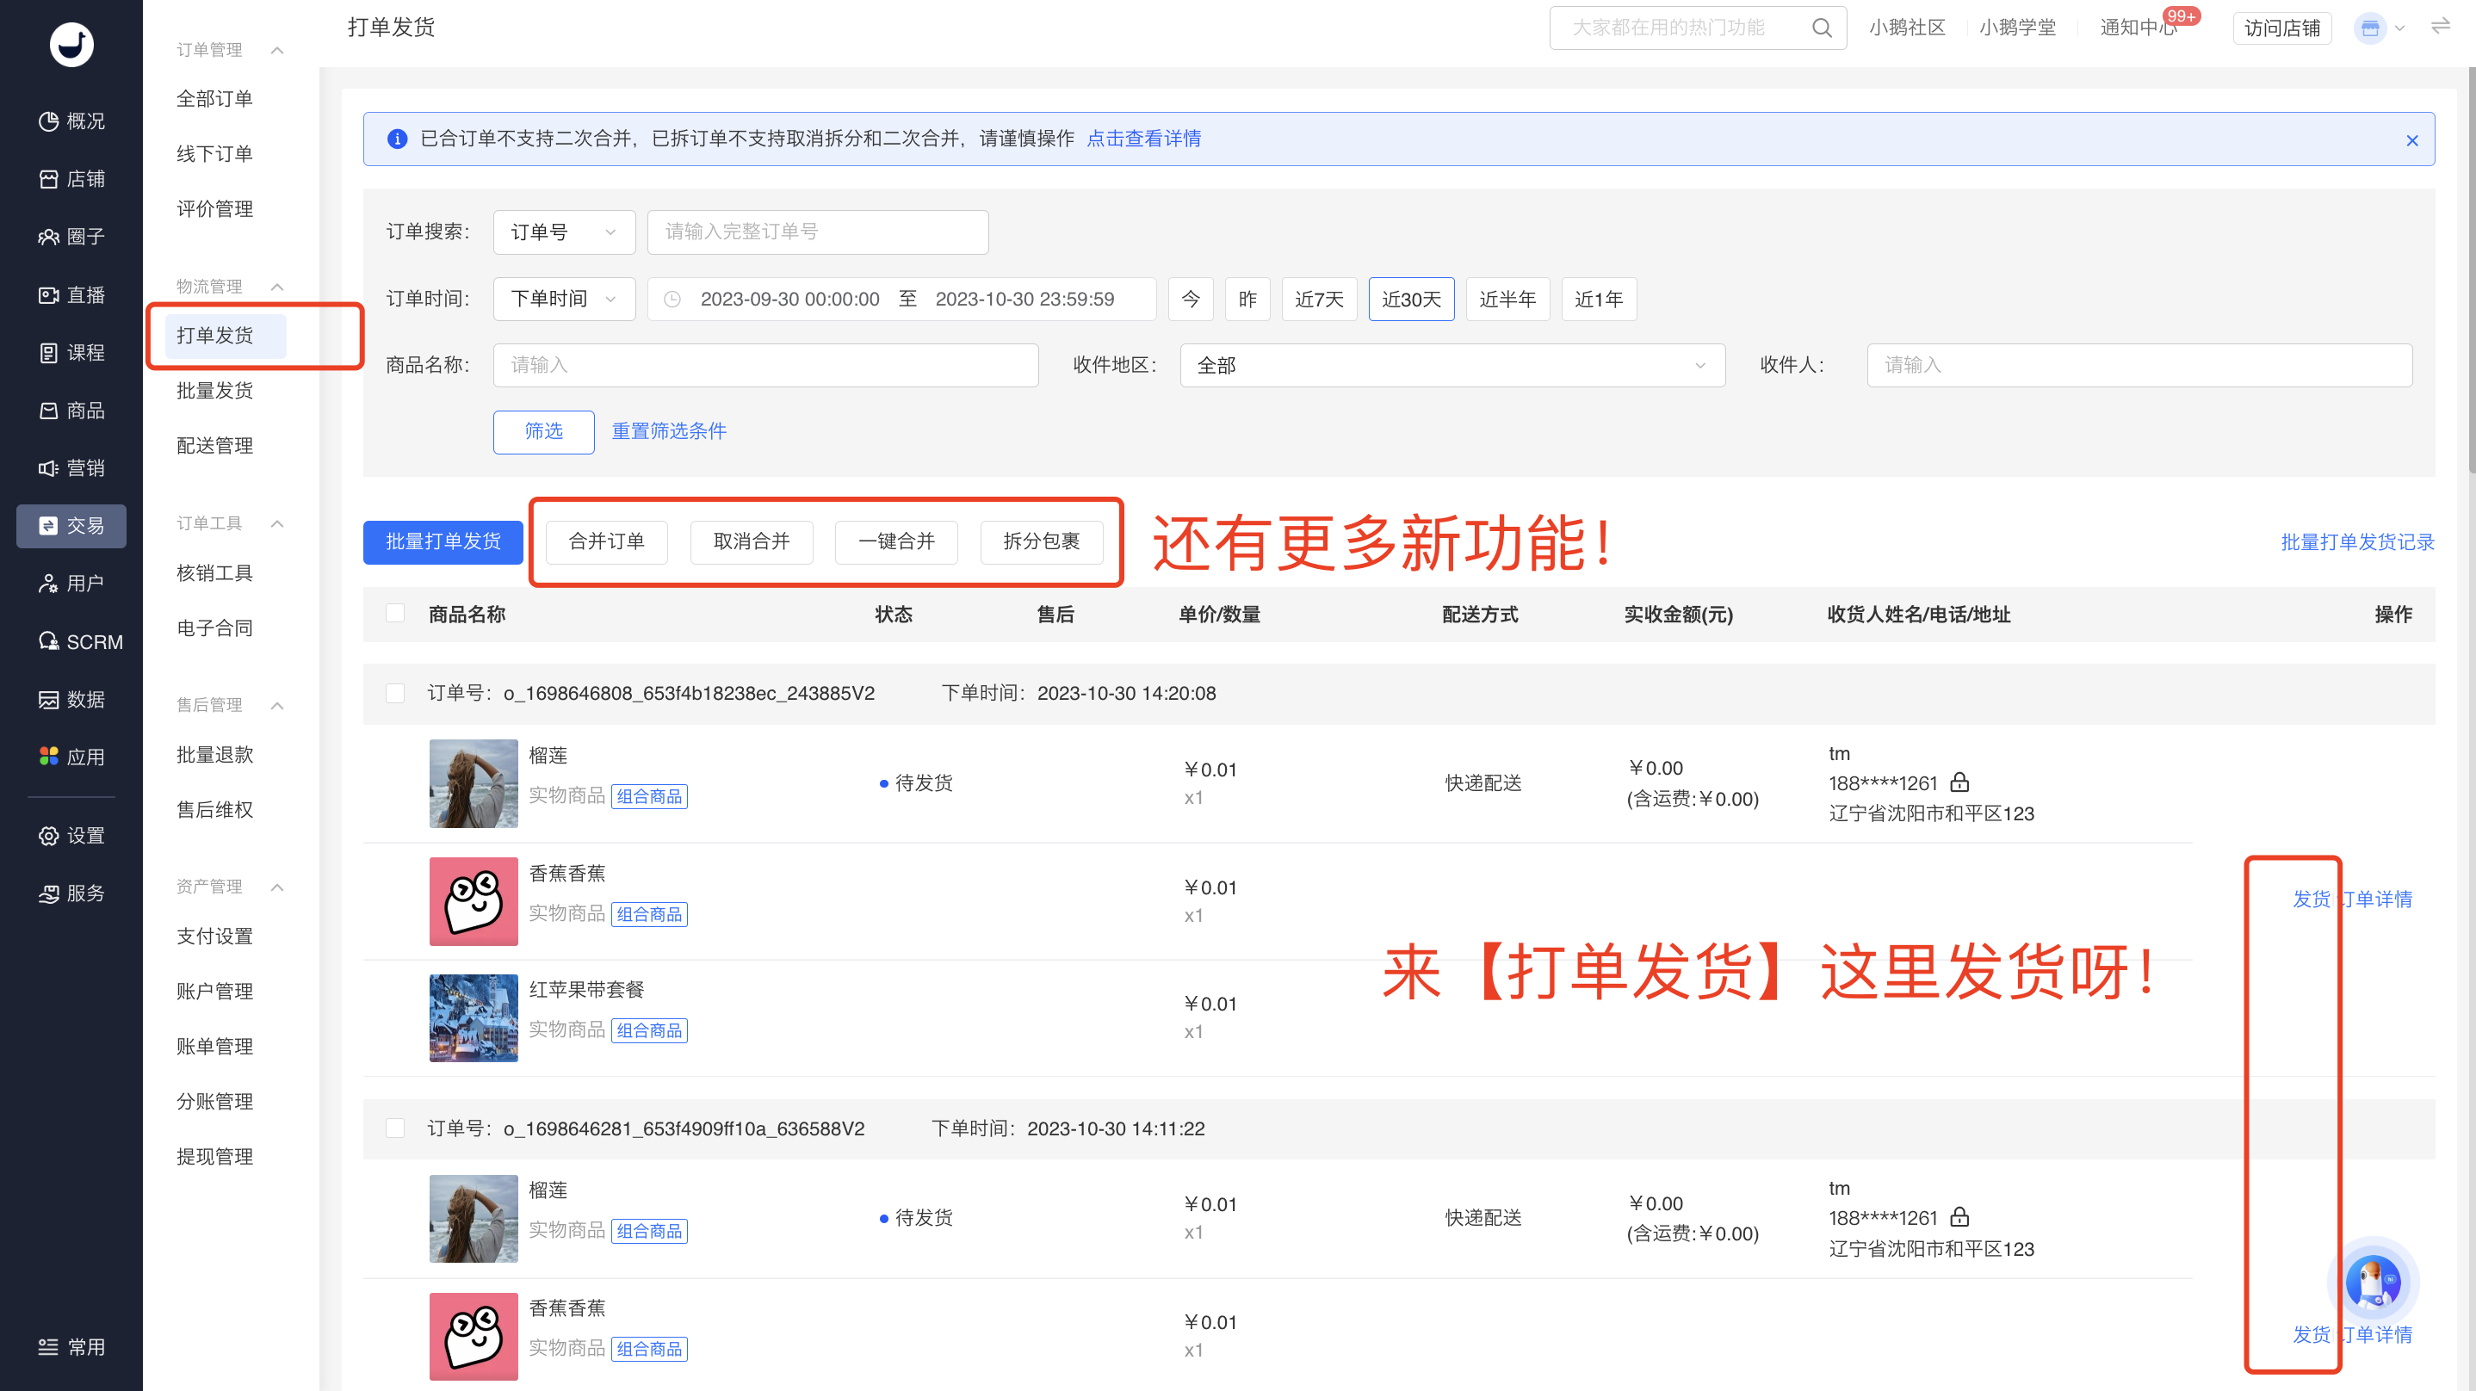Check the order o_1698646808 checkbox
Viewport: 2476px width, 1391px height.
[395, 693]
